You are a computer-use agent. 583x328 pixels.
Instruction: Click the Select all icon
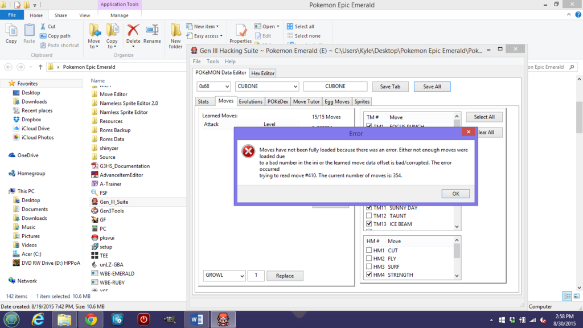coord(290,26)
